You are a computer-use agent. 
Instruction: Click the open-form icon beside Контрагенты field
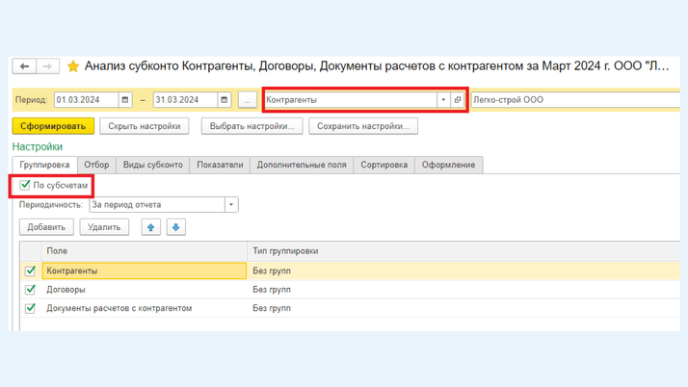458,100
